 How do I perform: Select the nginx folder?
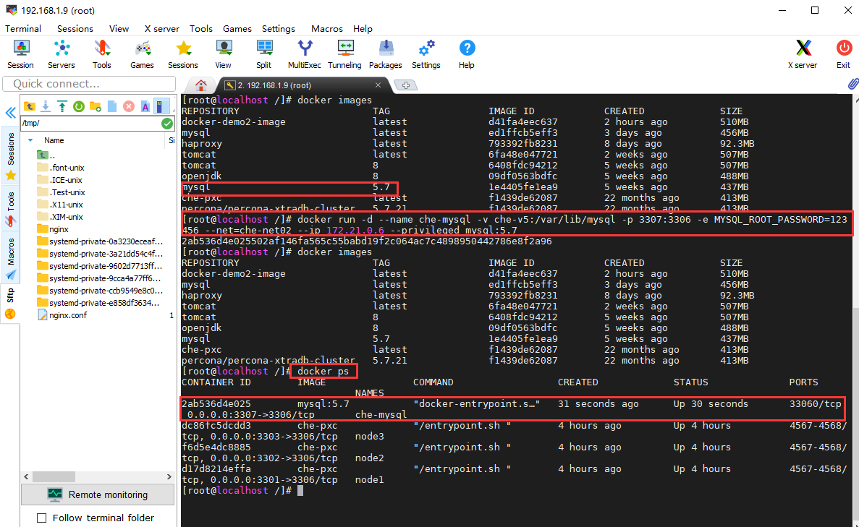53,229
